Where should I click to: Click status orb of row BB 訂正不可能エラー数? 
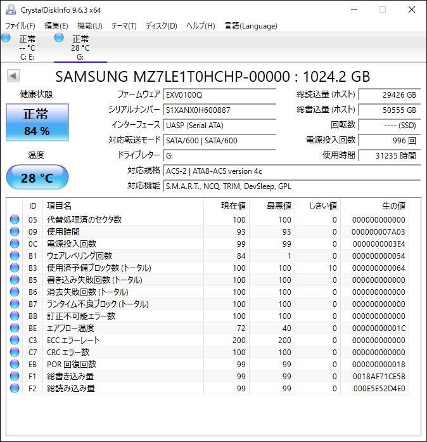click(15, 316)
